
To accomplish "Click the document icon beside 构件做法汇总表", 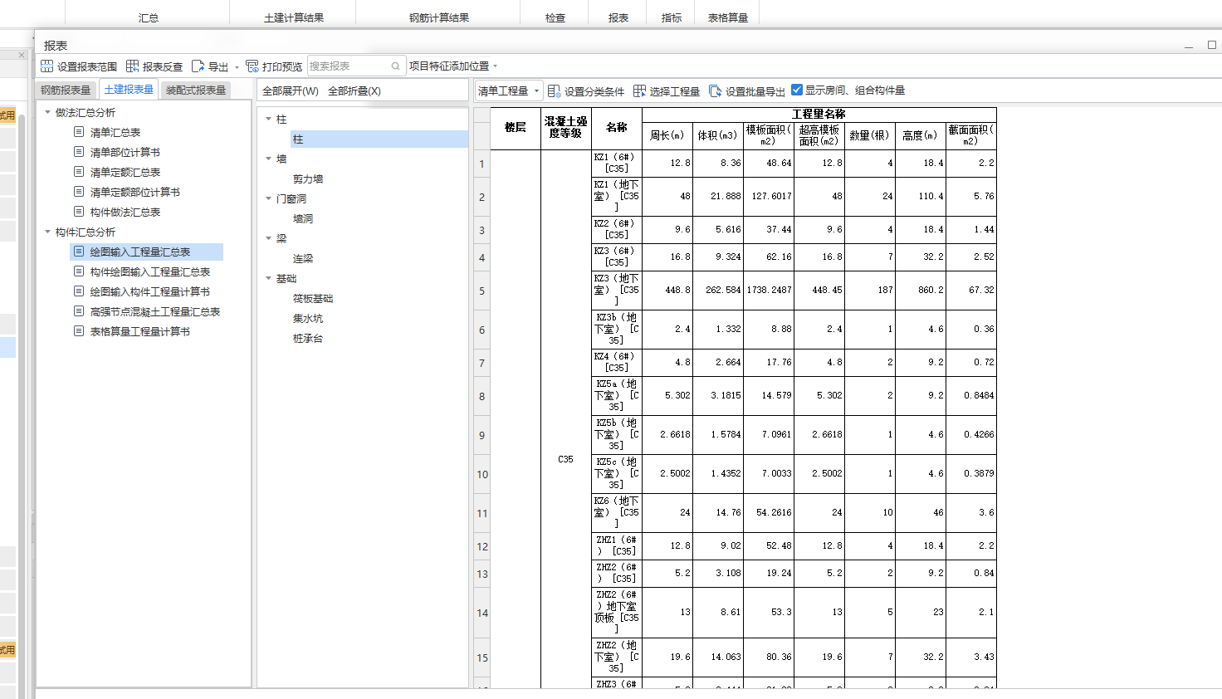I will [79, 212].
